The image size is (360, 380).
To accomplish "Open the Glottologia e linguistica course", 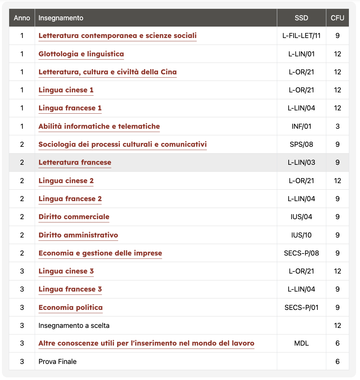I will pos(81,54).
